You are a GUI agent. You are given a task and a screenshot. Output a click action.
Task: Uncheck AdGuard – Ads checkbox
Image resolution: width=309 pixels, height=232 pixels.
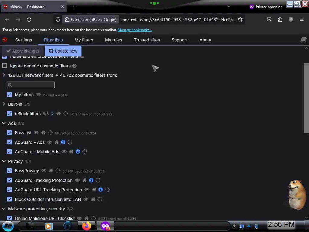(x=9, y=142)
